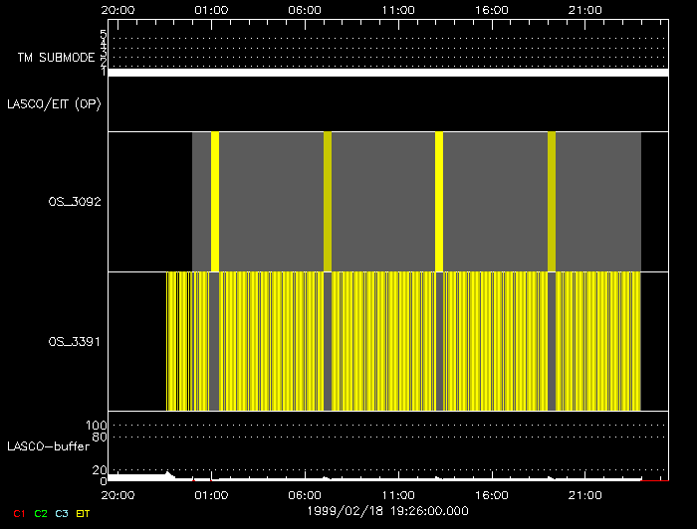Select the last yellow bar in OS_3092 row
Screen dimensions: 697x529
pos(552,201)
